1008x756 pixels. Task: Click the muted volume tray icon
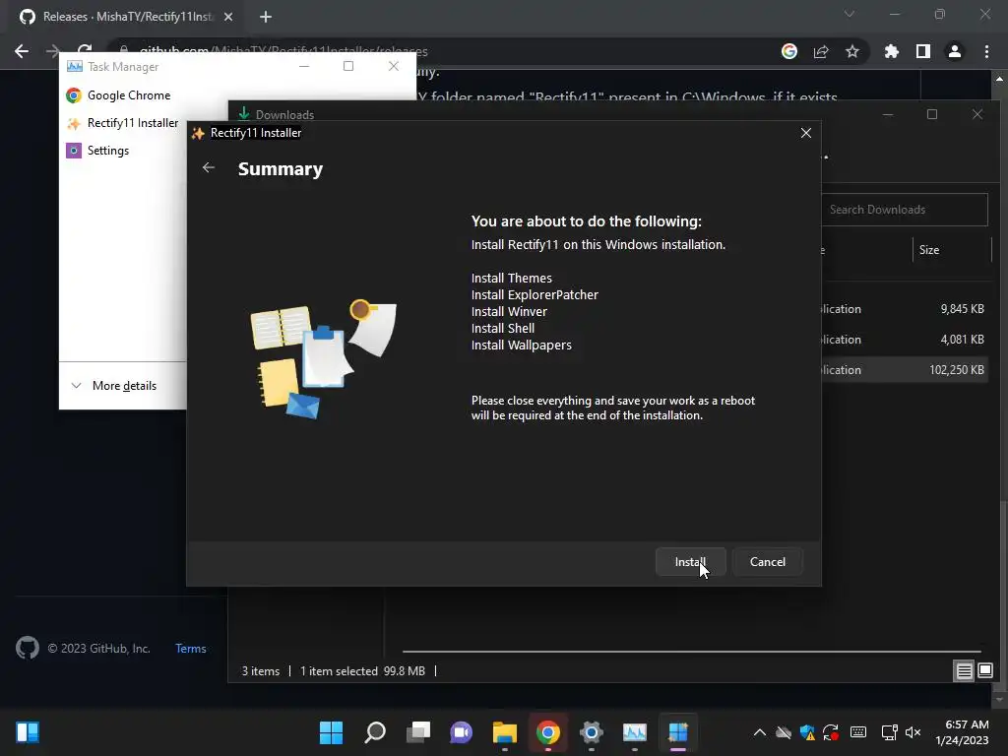coord(913,732)
